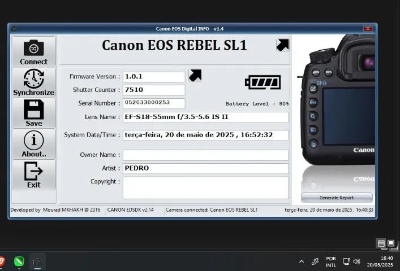Image resolution: width=400 pixels, height=271 pixels.
Task: Click the Battery Level : 80% text
Action: (x=257, y=104)
